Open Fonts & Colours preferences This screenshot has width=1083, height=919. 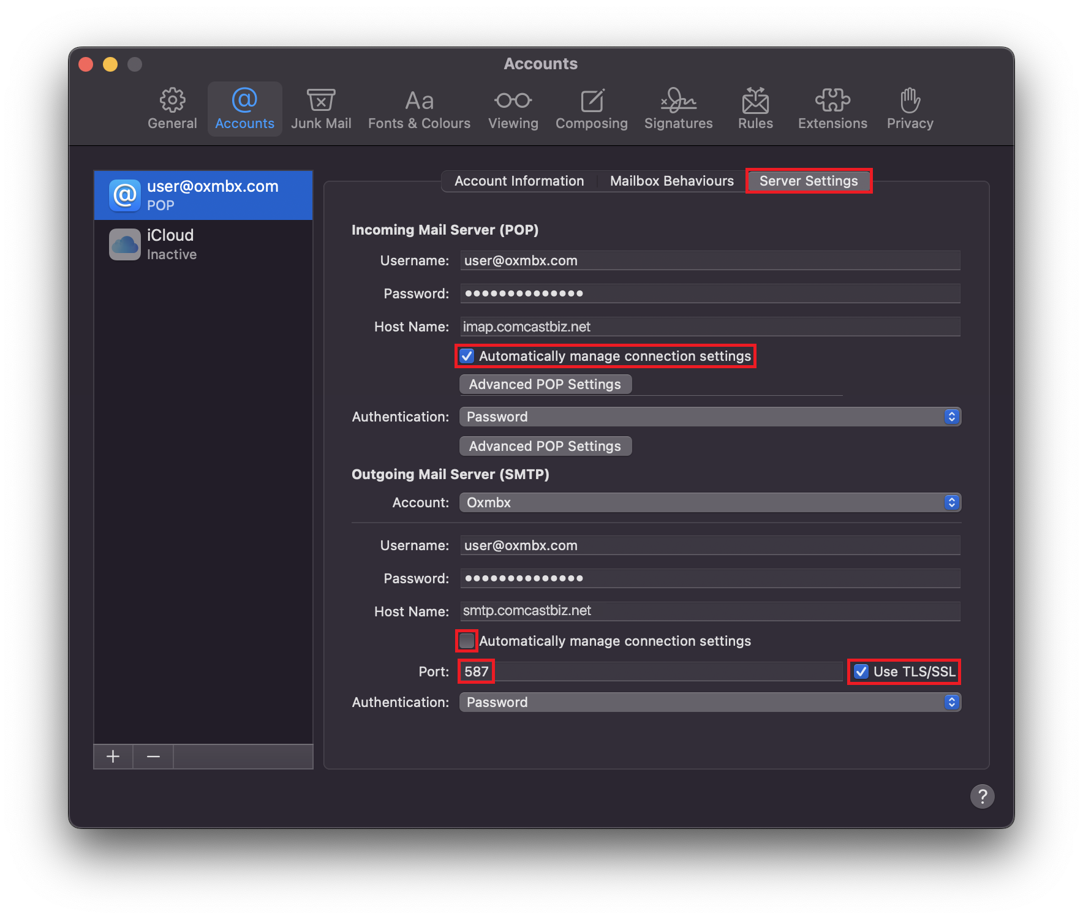419,108
